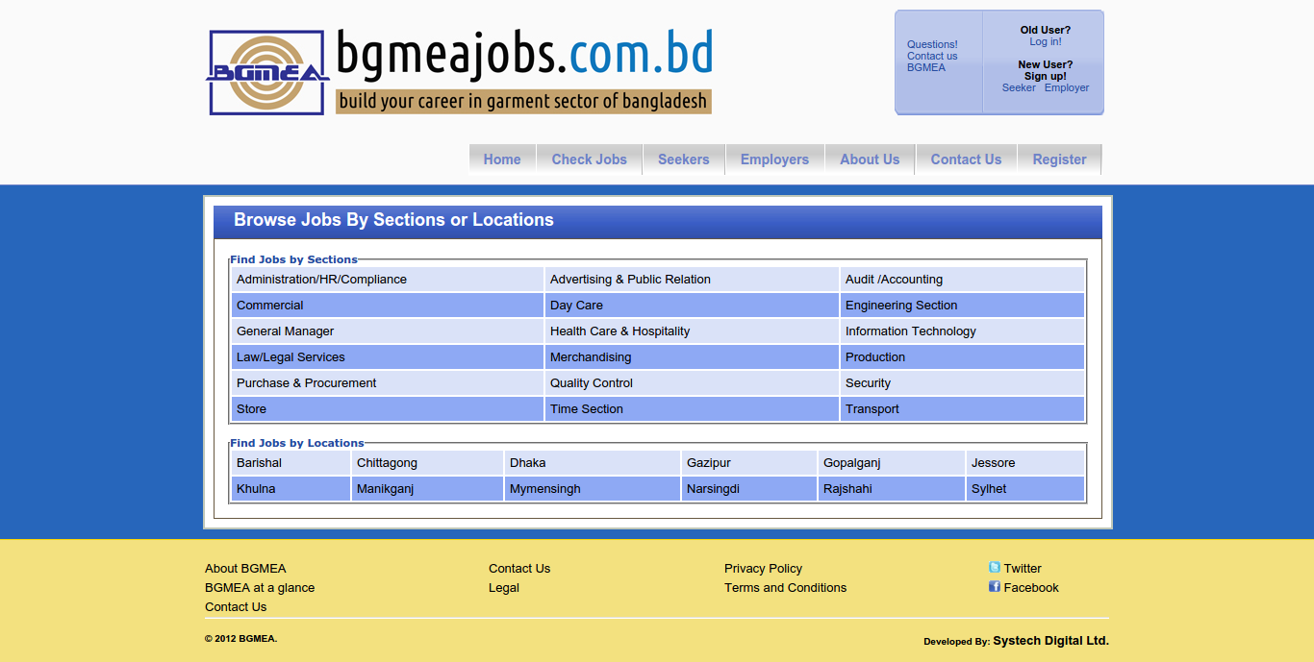Open the Register menu item

pyautogui.click(x=1059, y=159)
